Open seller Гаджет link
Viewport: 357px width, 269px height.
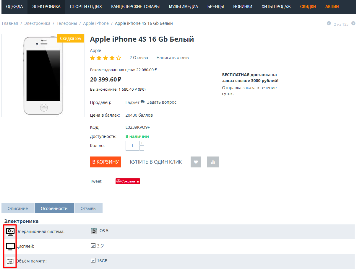click(132, 102)
